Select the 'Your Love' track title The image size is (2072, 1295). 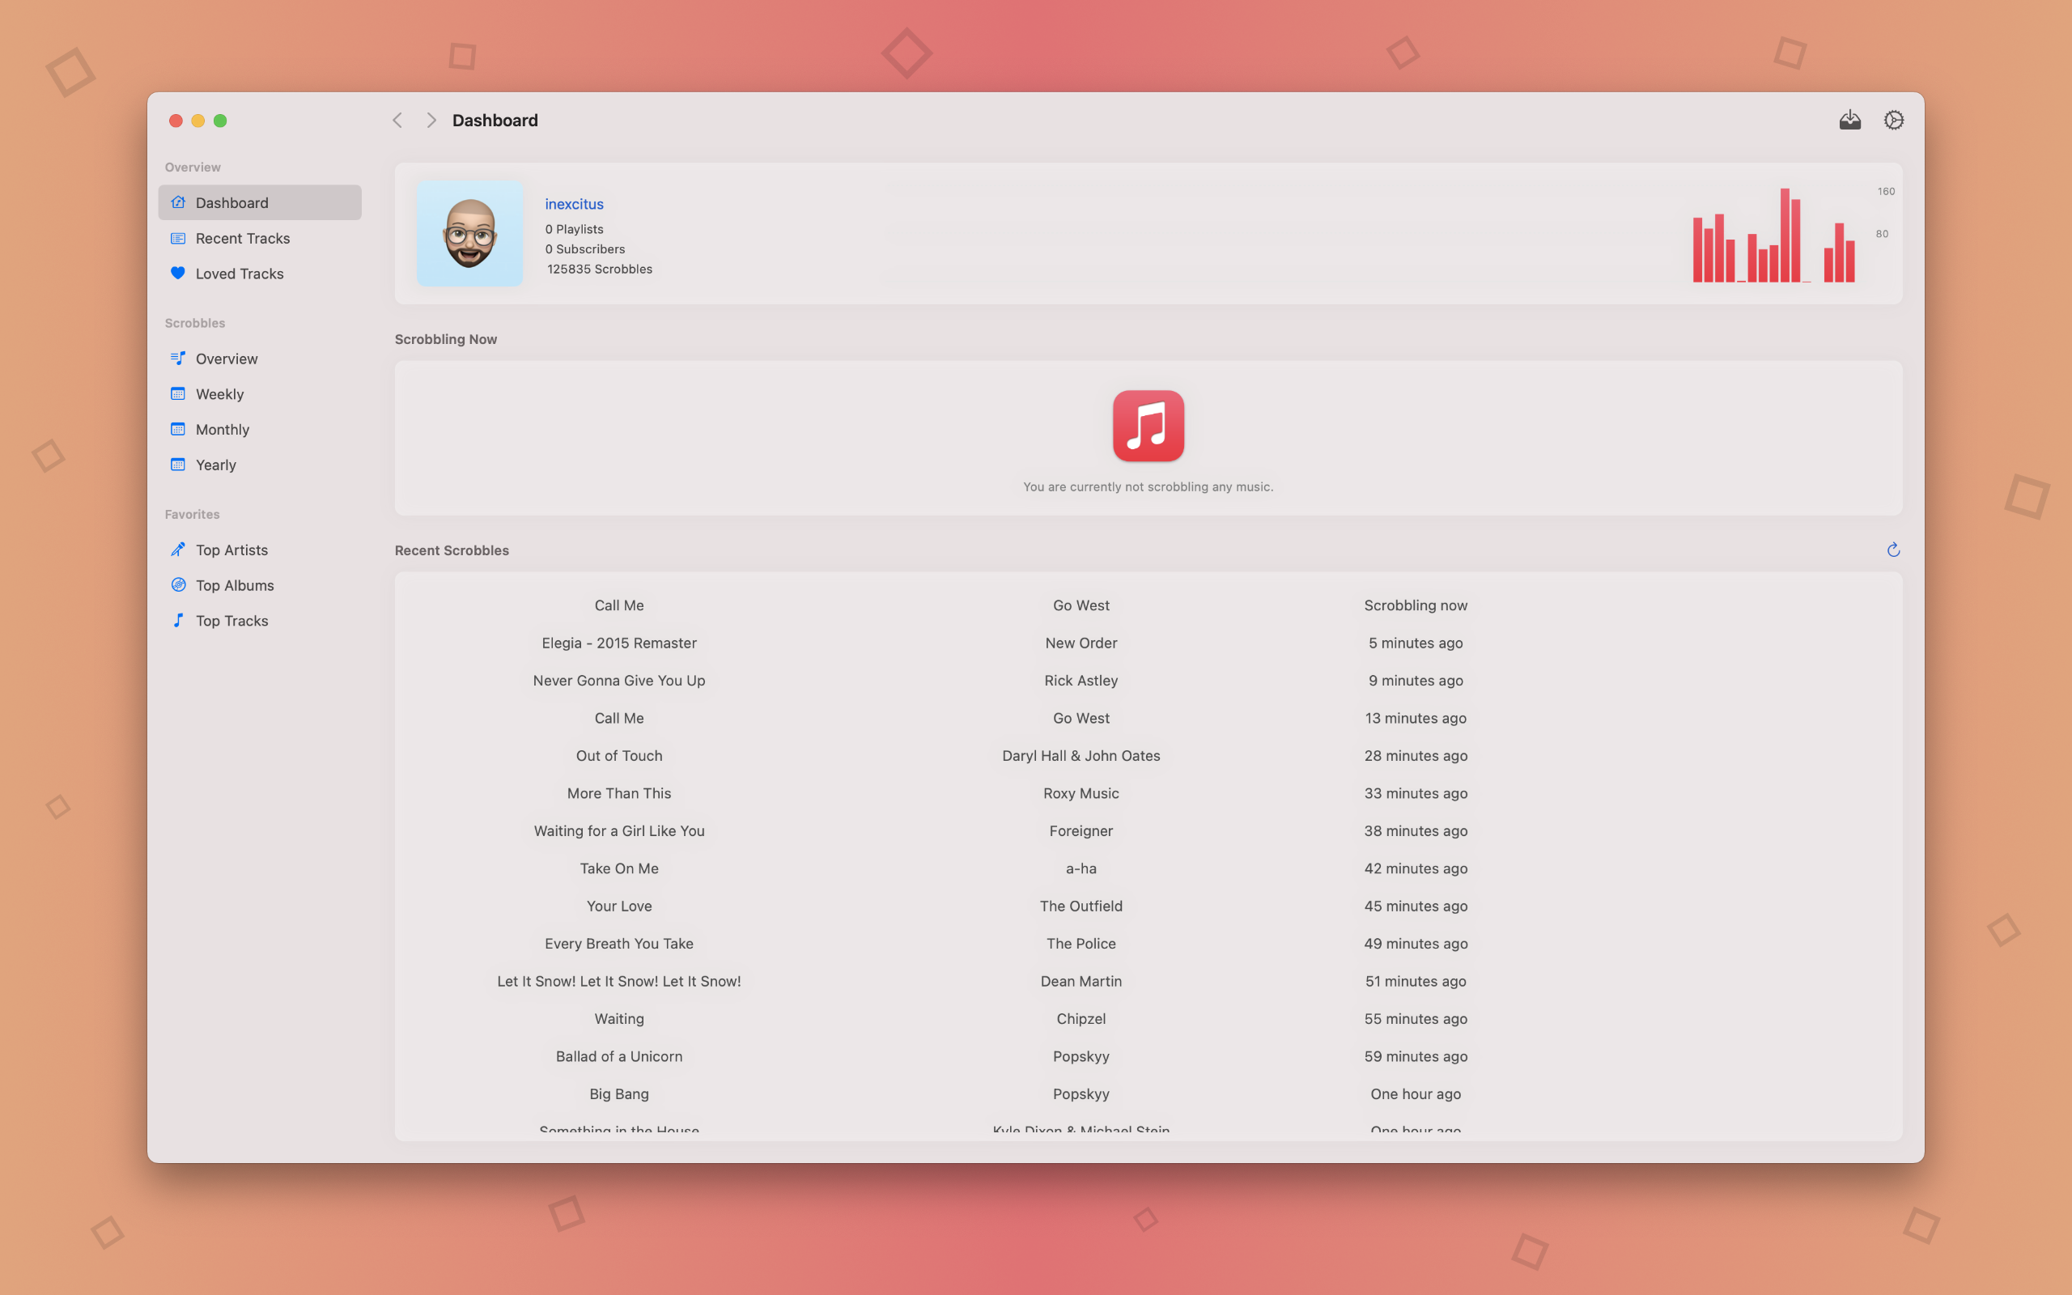619,906
